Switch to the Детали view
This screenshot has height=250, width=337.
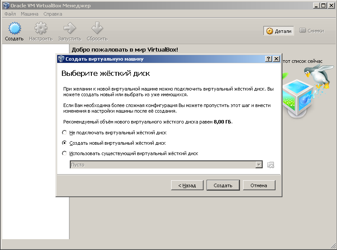click(x=279, y=31)
